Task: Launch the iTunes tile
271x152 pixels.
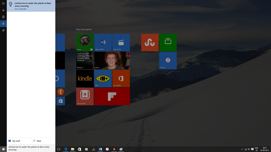Action: 168,60
